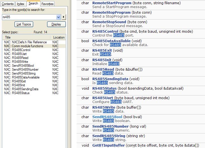Sort results by Title column header
This screenshot has height=148, width=205.
[x=26, y=37]
